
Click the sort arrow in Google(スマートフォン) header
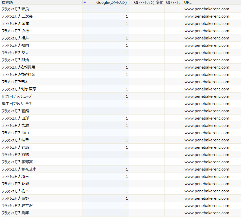click(x=85, y=2)
